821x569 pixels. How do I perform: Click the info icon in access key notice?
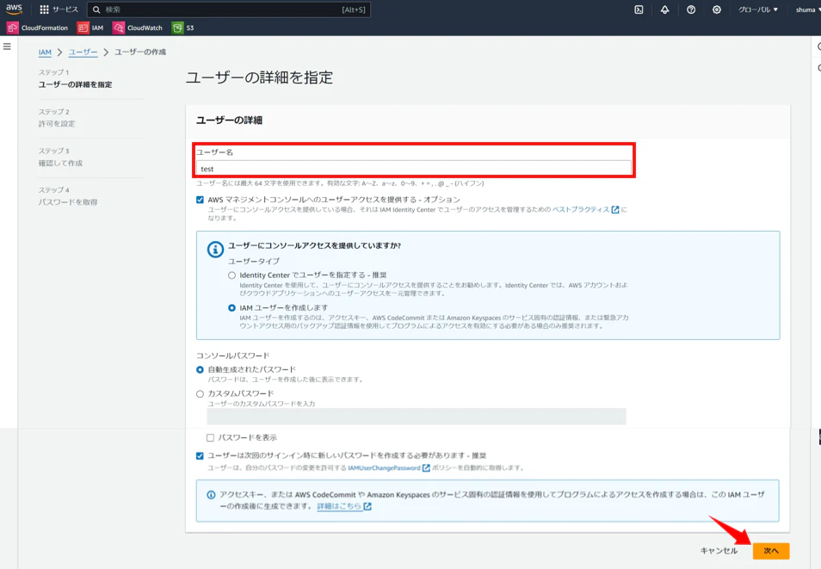pos(211,495)
